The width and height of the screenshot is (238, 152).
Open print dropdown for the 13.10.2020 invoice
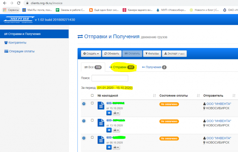pos(116,130)
